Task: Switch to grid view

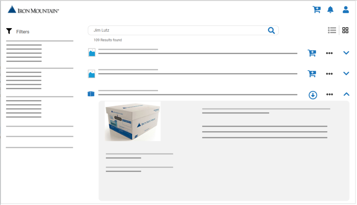Action: (345, 30)
